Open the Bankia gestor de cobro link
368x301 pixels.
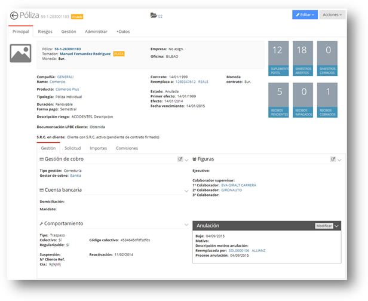76,176
